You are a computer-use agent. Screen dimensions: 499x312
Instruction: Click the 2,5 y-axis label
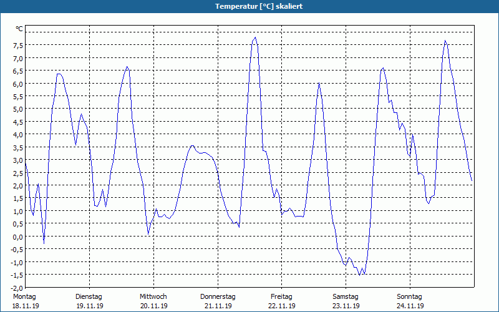pyautogui.click(x=18, y=173)
